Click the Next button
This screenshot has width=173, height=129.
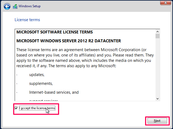157,121
